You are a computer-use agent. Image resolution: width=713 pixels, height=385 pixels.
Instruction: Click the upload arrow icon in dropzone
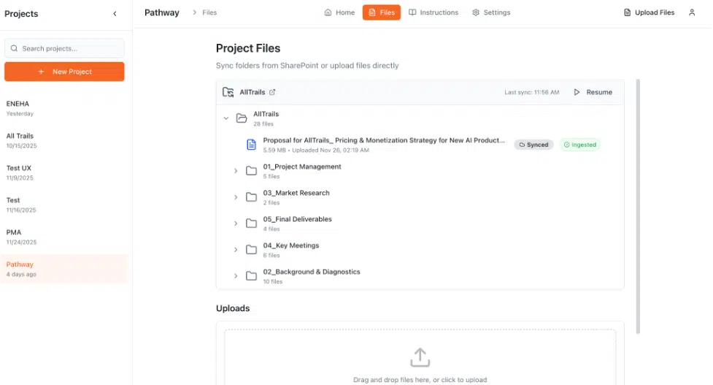pos(420,357)
